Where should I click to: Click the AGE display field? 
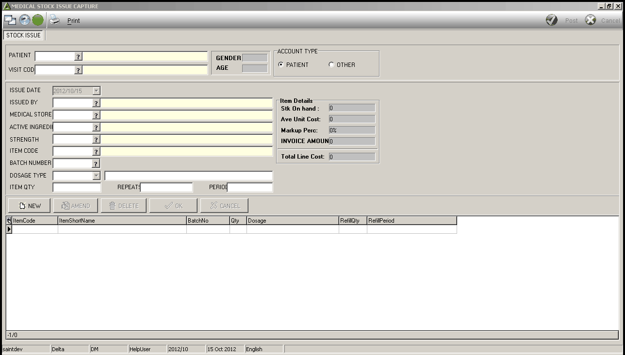click(x=255, y=68)
